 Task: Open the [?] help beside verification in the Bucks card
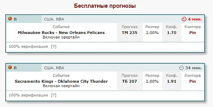coord(54,46)
